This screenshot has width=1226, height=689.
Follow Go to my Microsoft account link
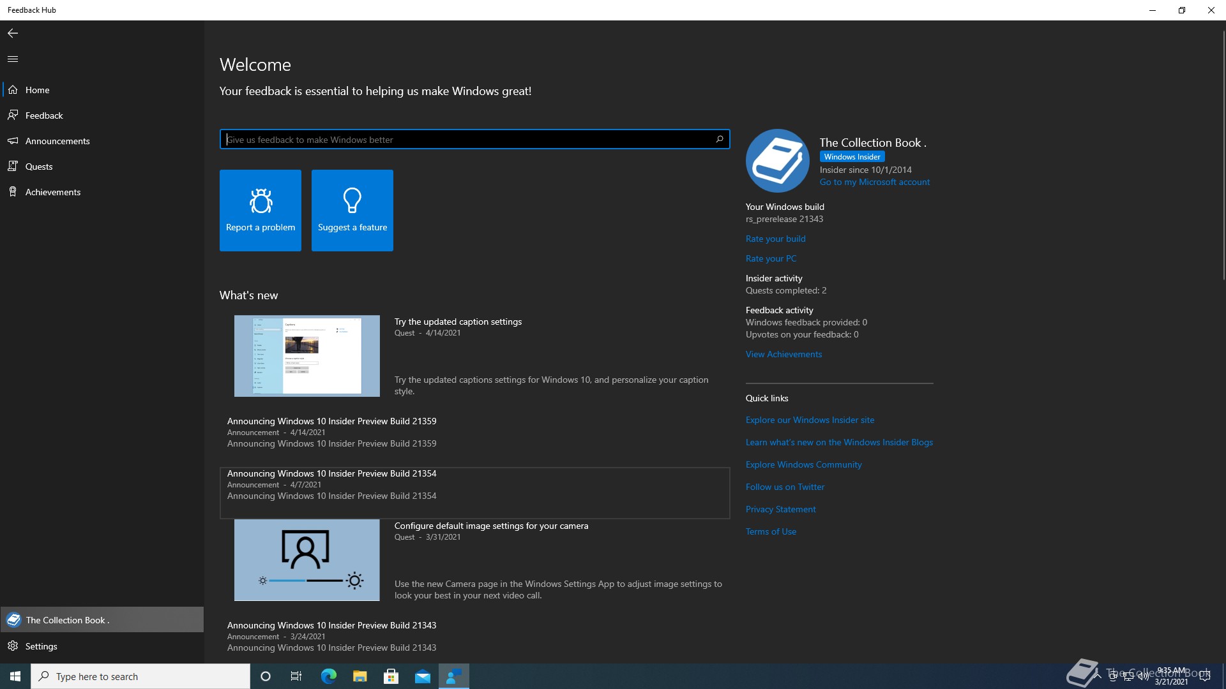click(x=875, y=182)
